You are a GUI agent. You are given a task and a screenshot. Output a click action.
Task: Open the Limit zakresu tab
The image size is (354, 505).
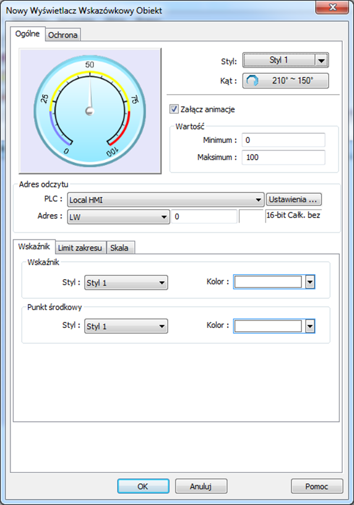click(x=80, y=248)
